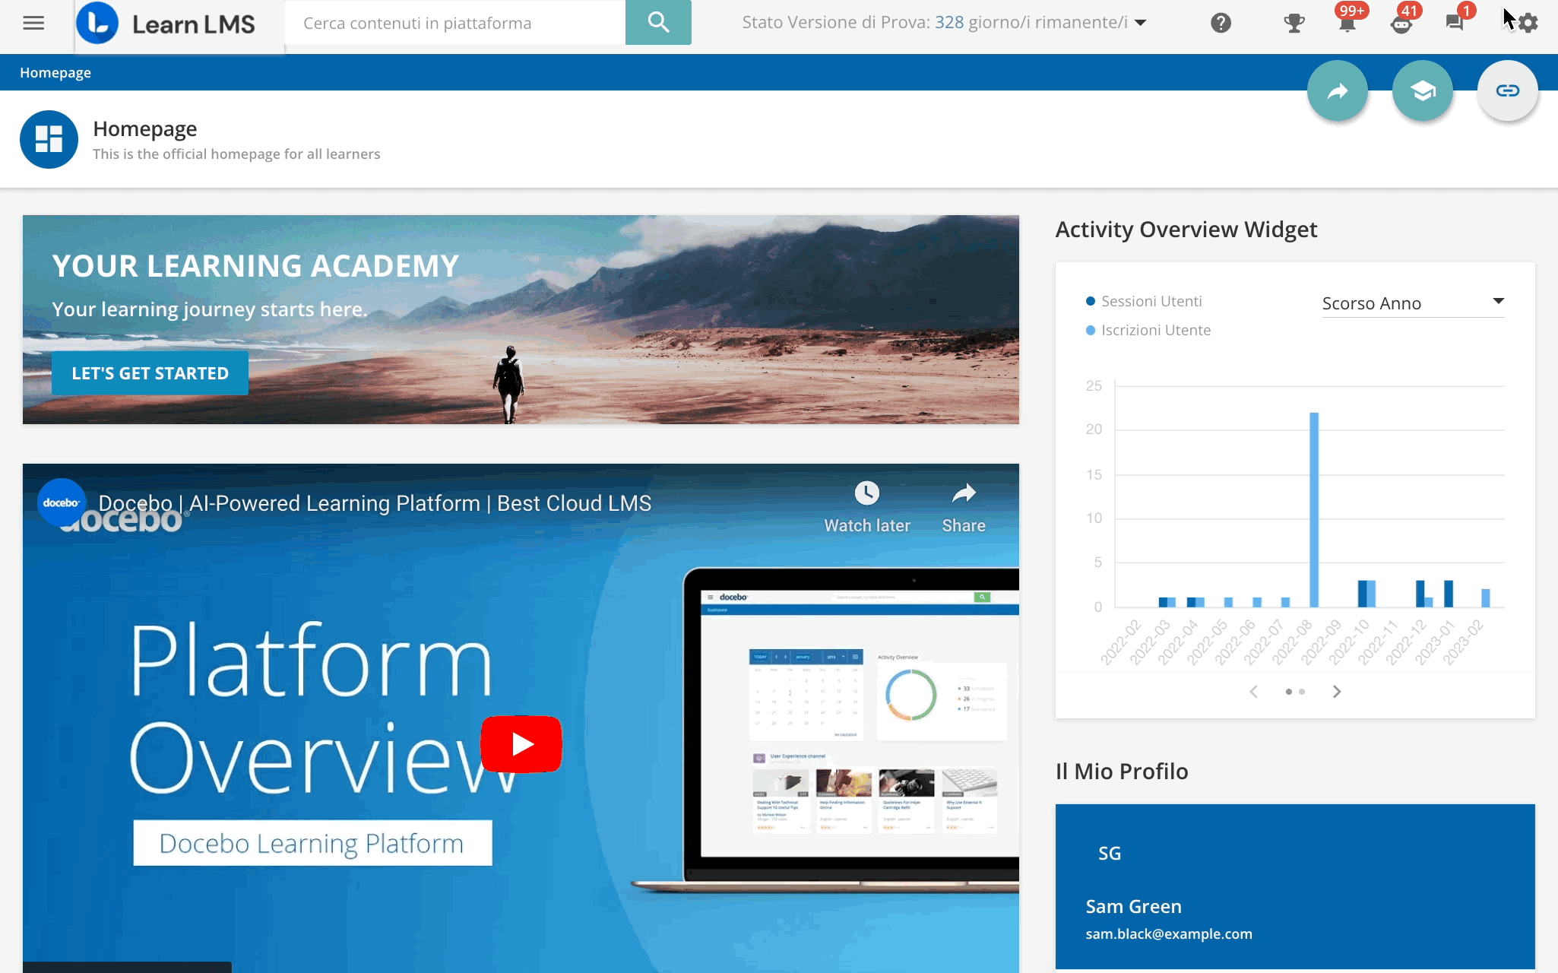Viewport: 1558px width, 973px height.
Task: Click the SG profile avatar
Action: click(x=1110, y=853)
